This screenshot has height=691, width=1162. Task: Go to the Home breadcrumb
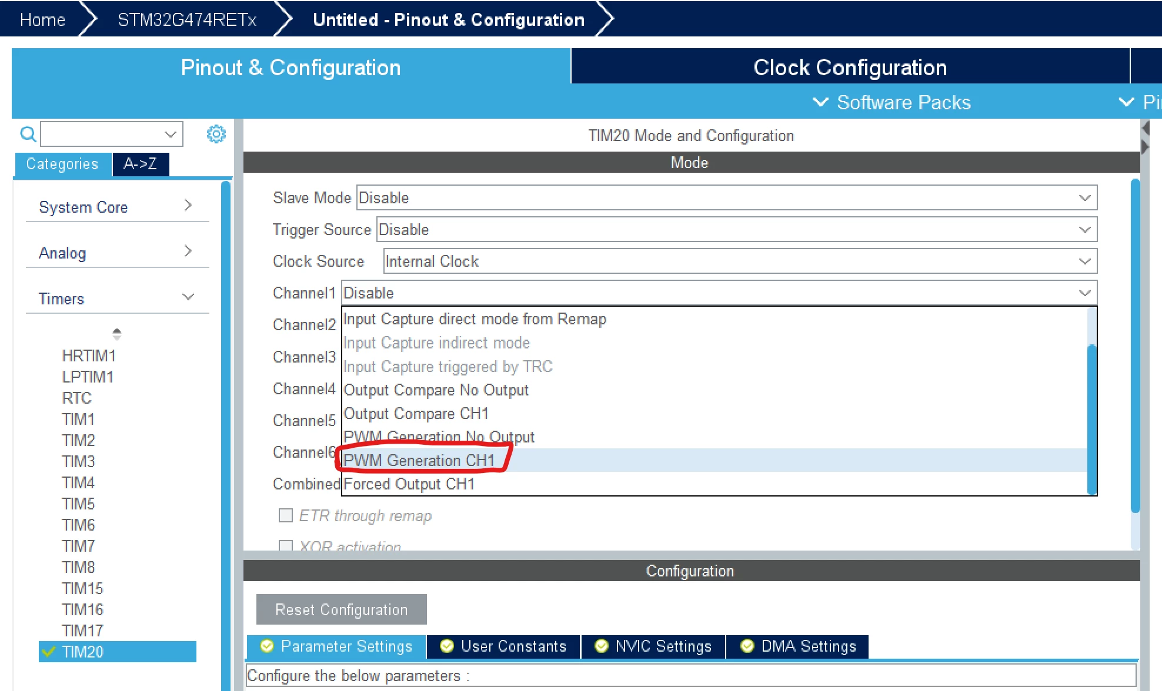(42, 19)
